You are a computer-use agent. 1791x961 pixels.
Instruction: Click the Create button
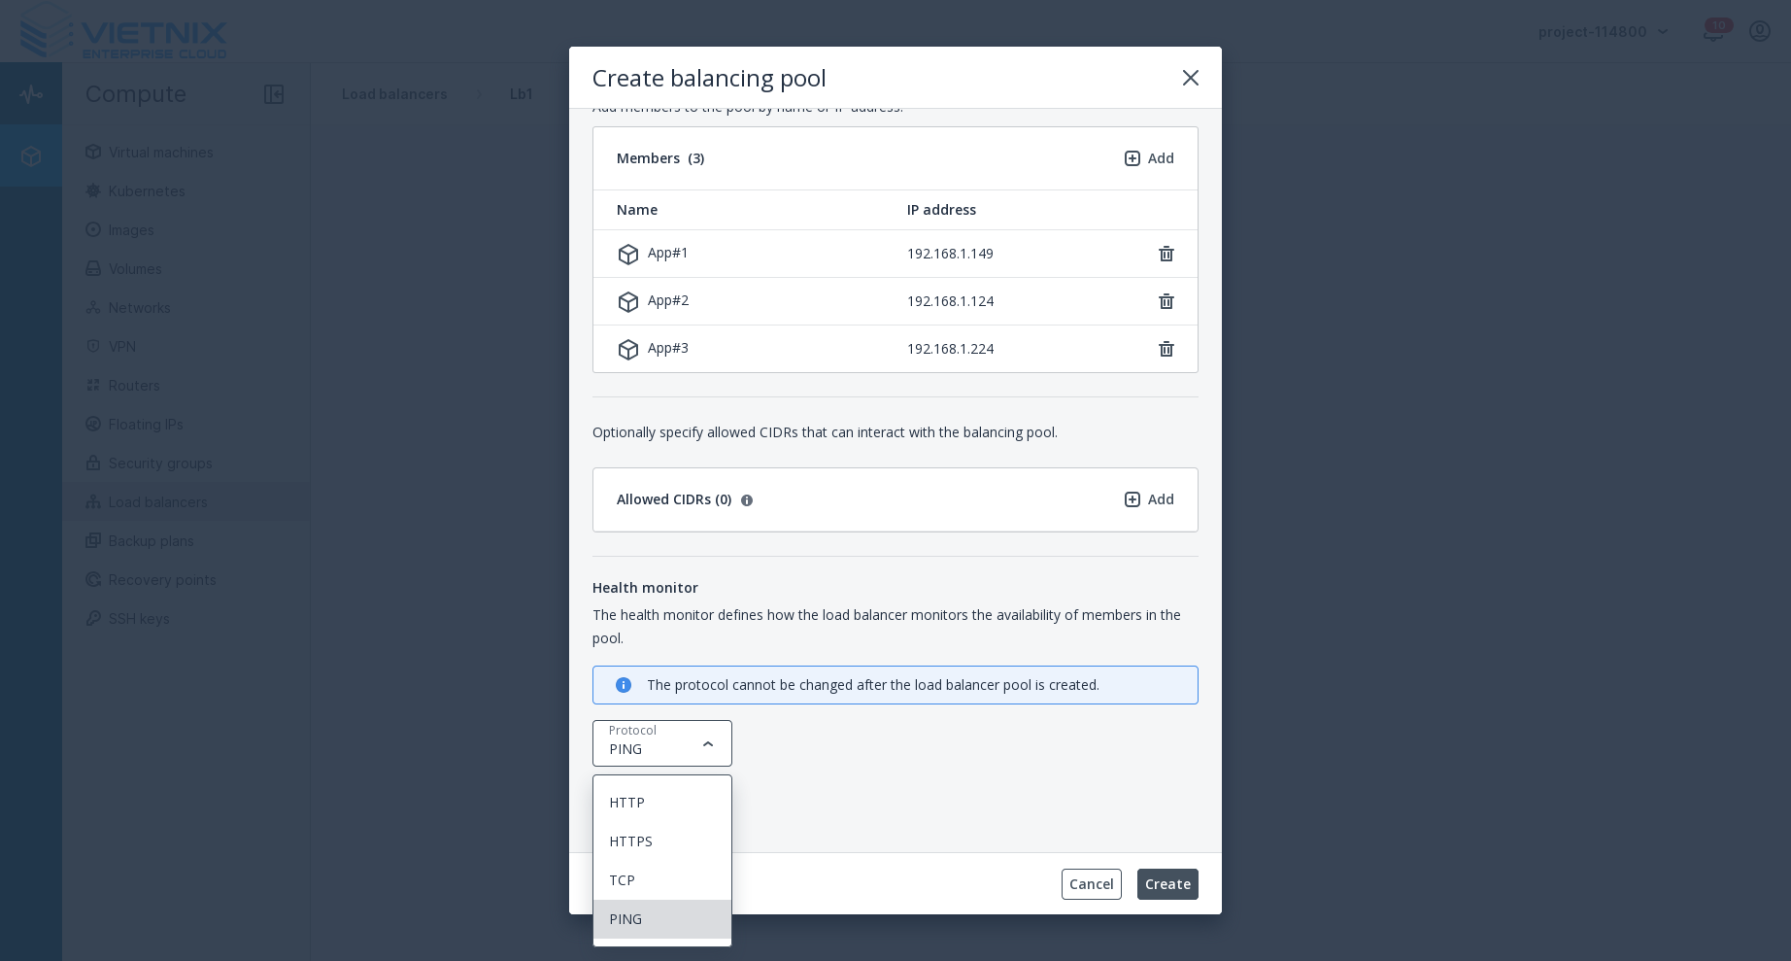(x=1167, y=884)
